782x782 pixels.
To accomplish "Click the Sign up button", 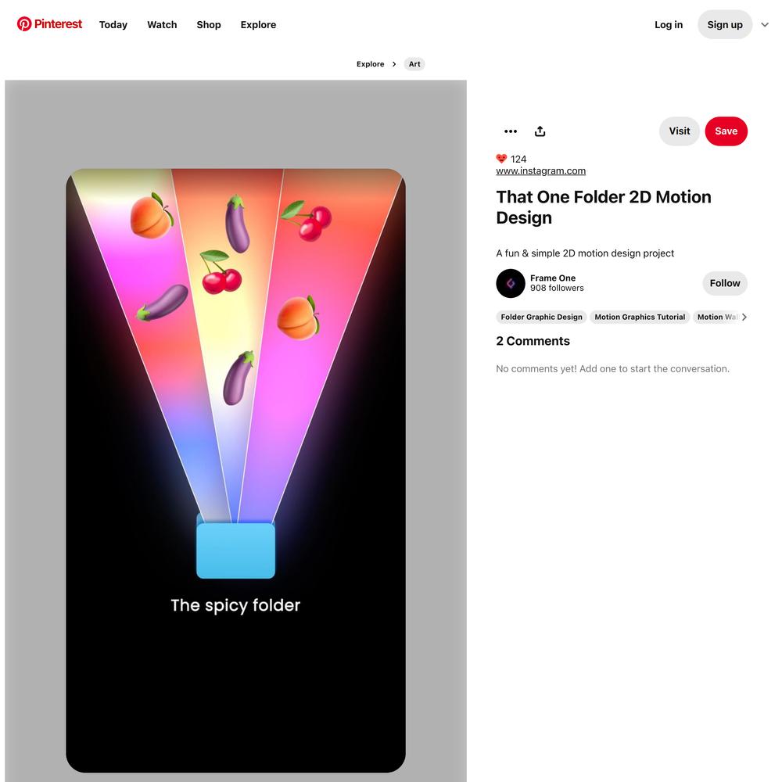I will point(725,24).
